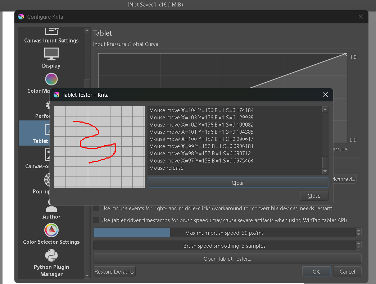This screenshot has width=376, height=284.
Task: Select the Display settings monitor icon
Action: click(51, 54)
